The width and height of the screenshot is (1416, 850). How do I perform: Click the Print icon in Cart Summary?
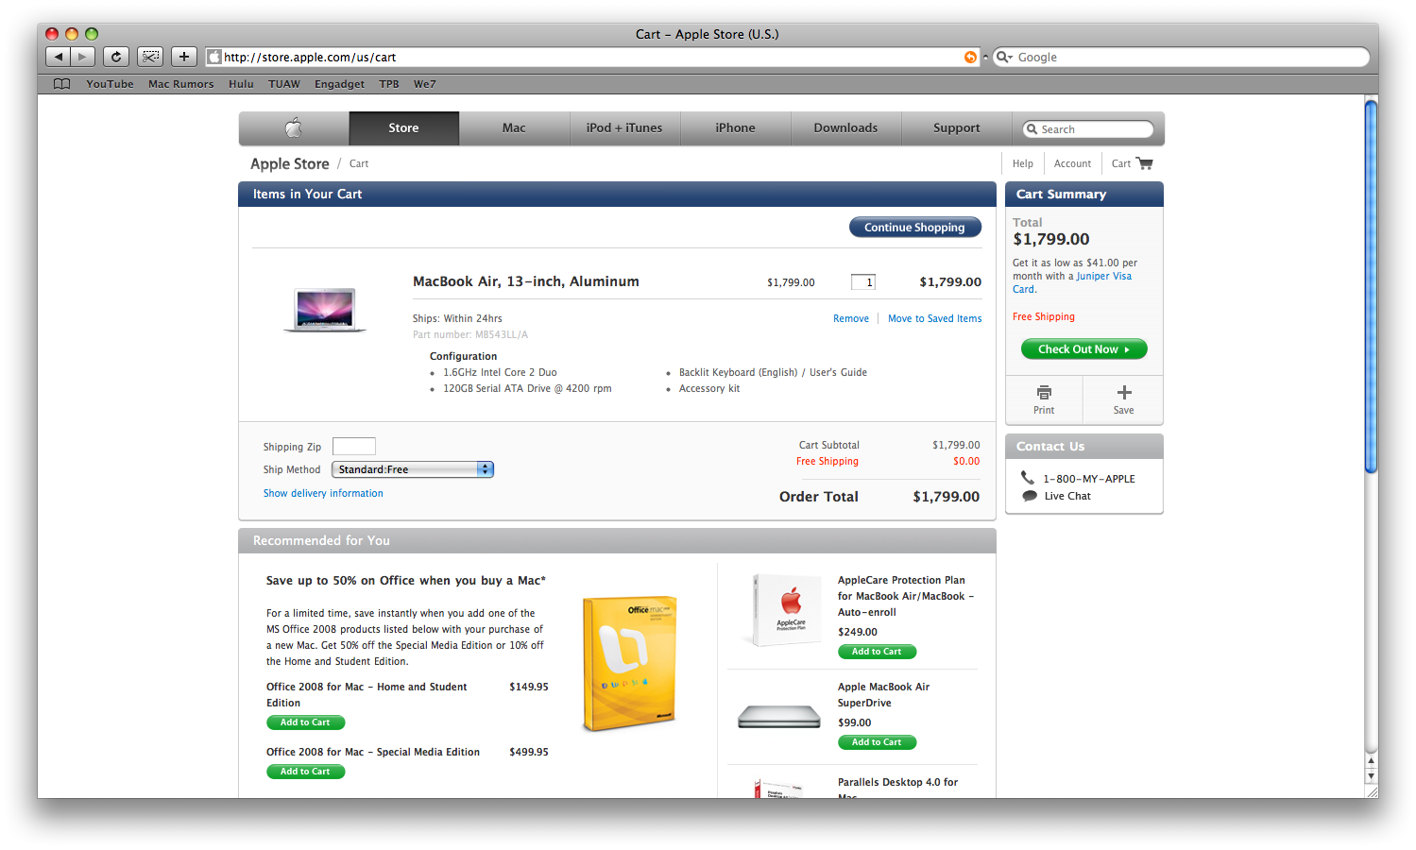click(x=1044, y=392)
